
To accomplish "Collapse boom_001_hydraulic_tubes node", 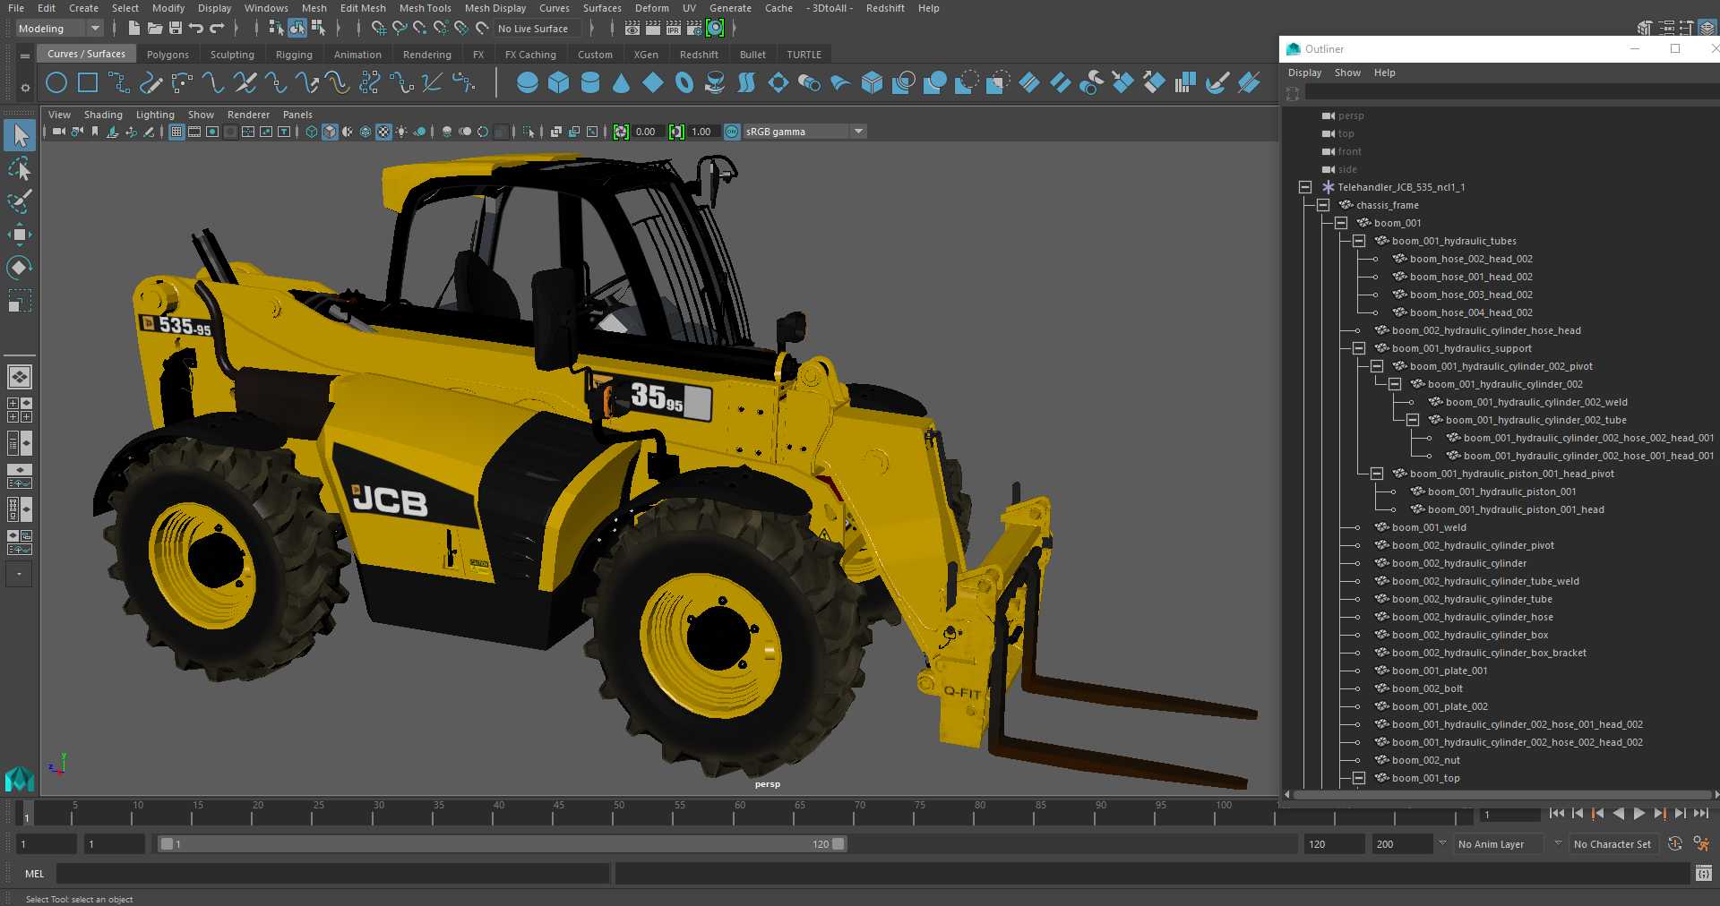I will [1359, 241].
